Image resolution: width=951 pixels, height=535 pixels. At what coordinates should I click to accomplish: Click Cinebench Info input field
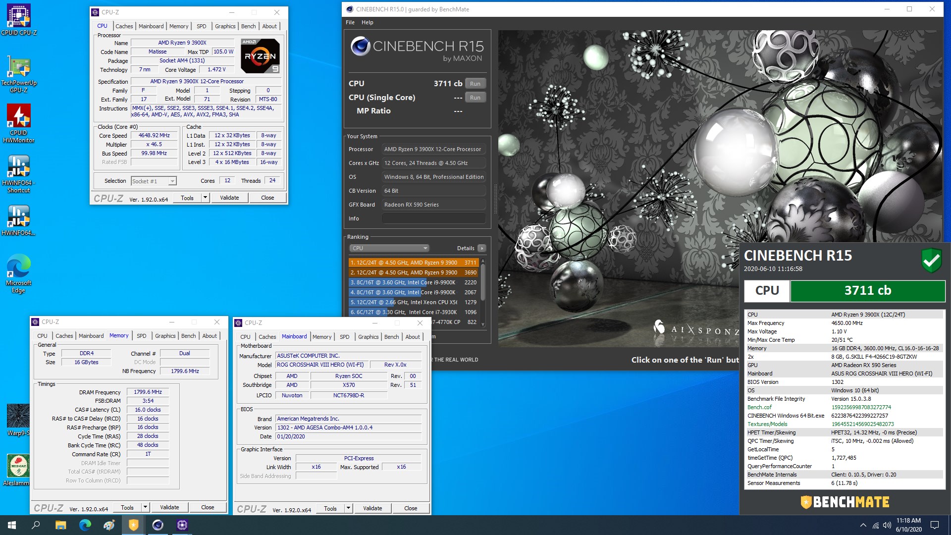[433, 218]
